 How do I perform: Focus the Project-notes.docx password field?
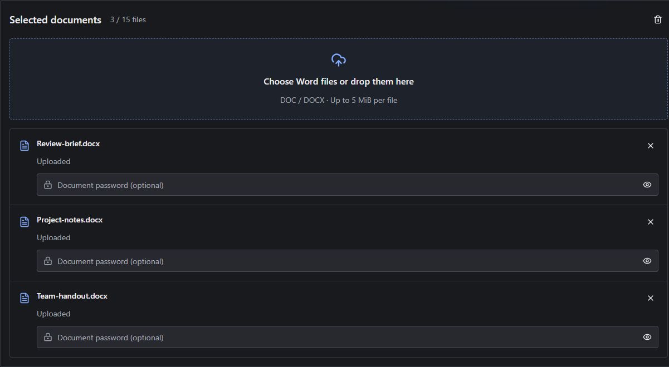pos(348,261)
